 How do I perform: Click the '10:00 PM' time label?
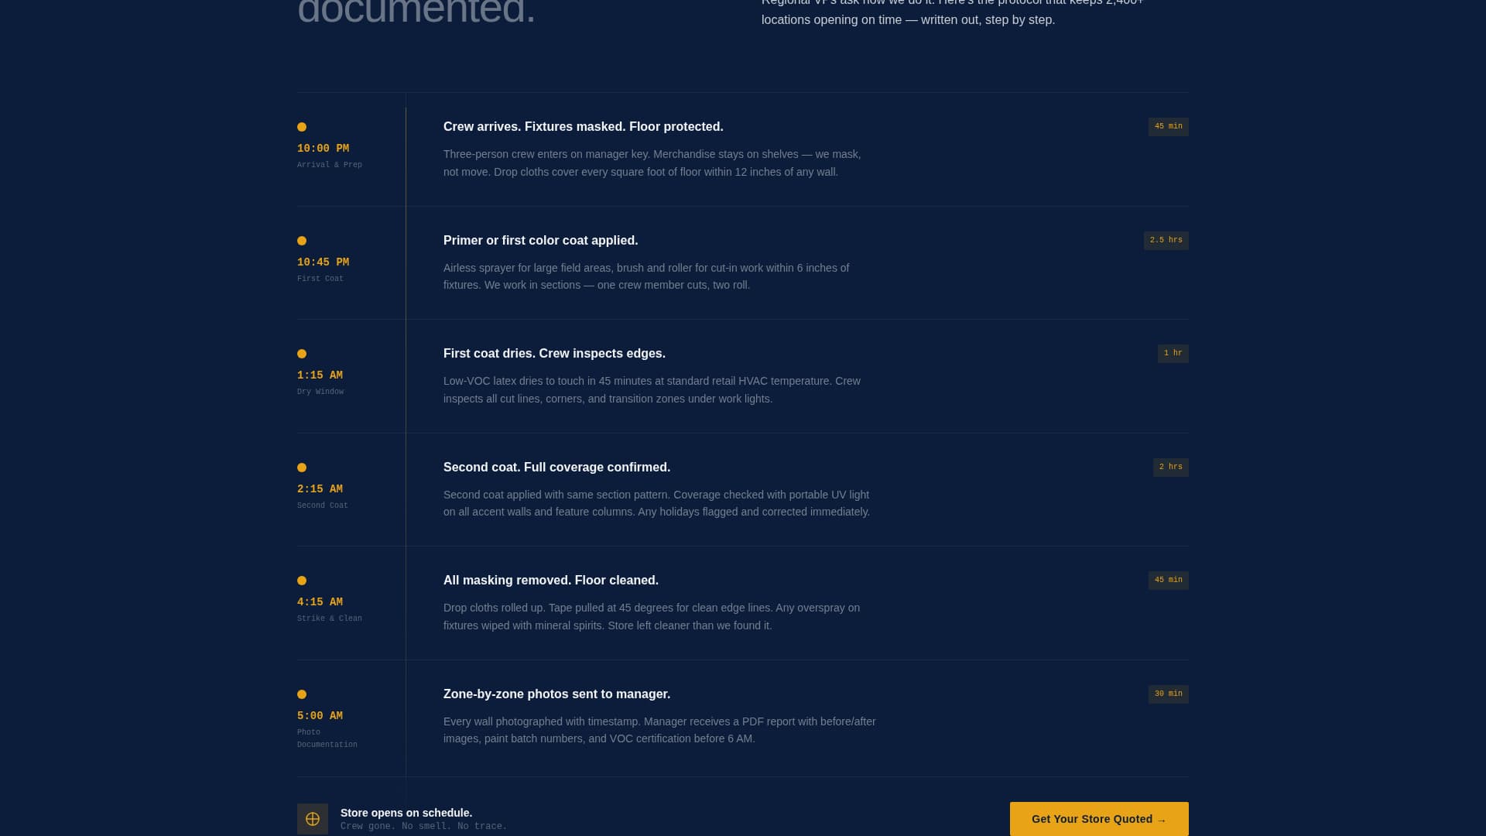(323, 149)
